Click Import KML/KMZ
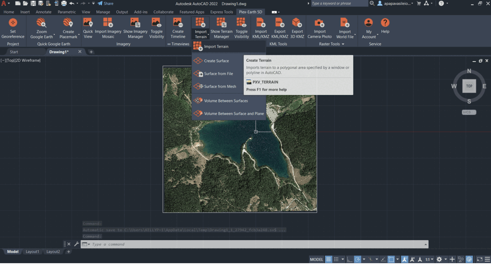491x264 pixels. (261, 28)
